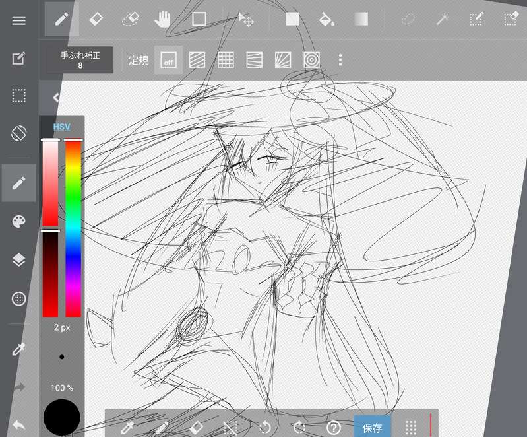Enable the grid ruler

[226, 60]
